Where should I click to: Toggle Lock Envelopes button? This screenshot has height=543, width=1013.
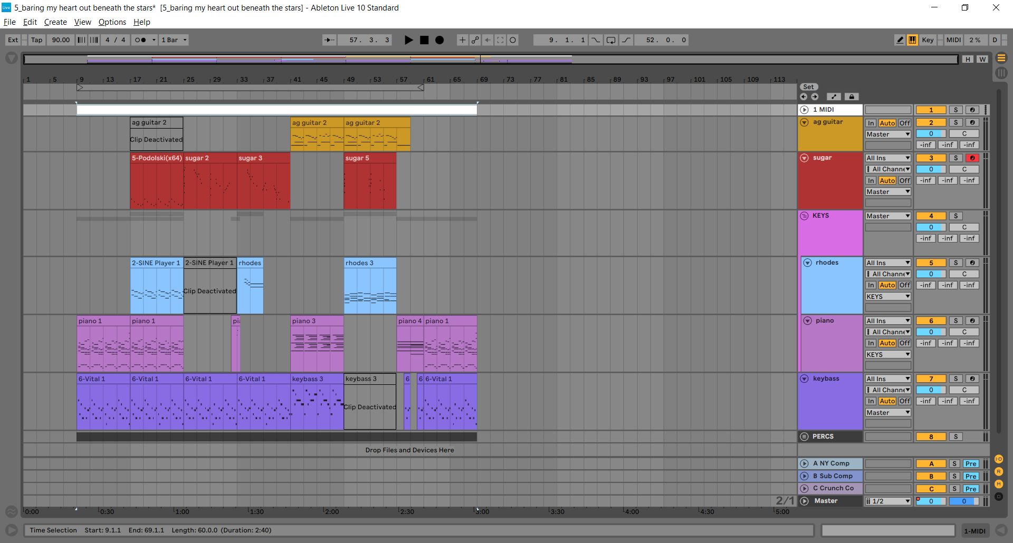click(x=852, y=96)
